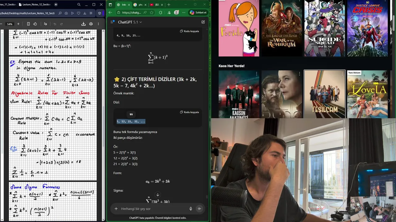Open PDF viewer more options menu

99,24
